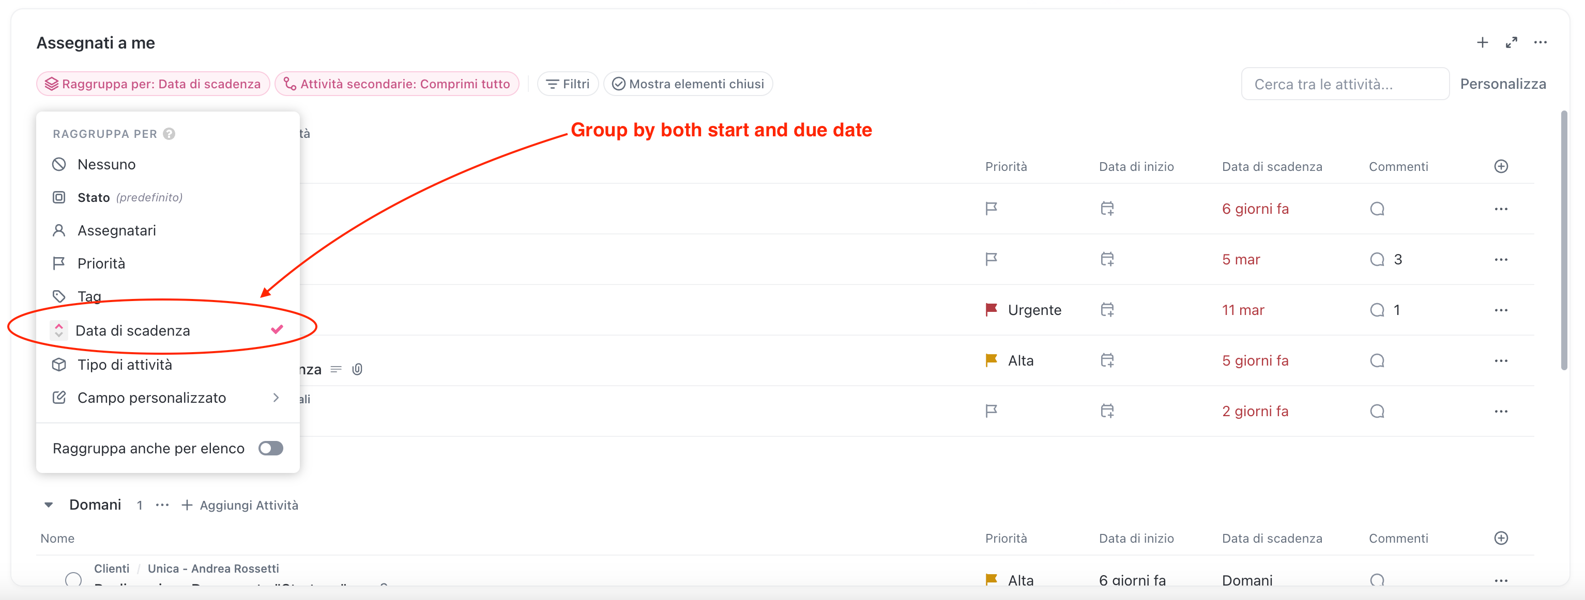Click Aggiungi Attività in the Domani group

[x=240, y=504]
